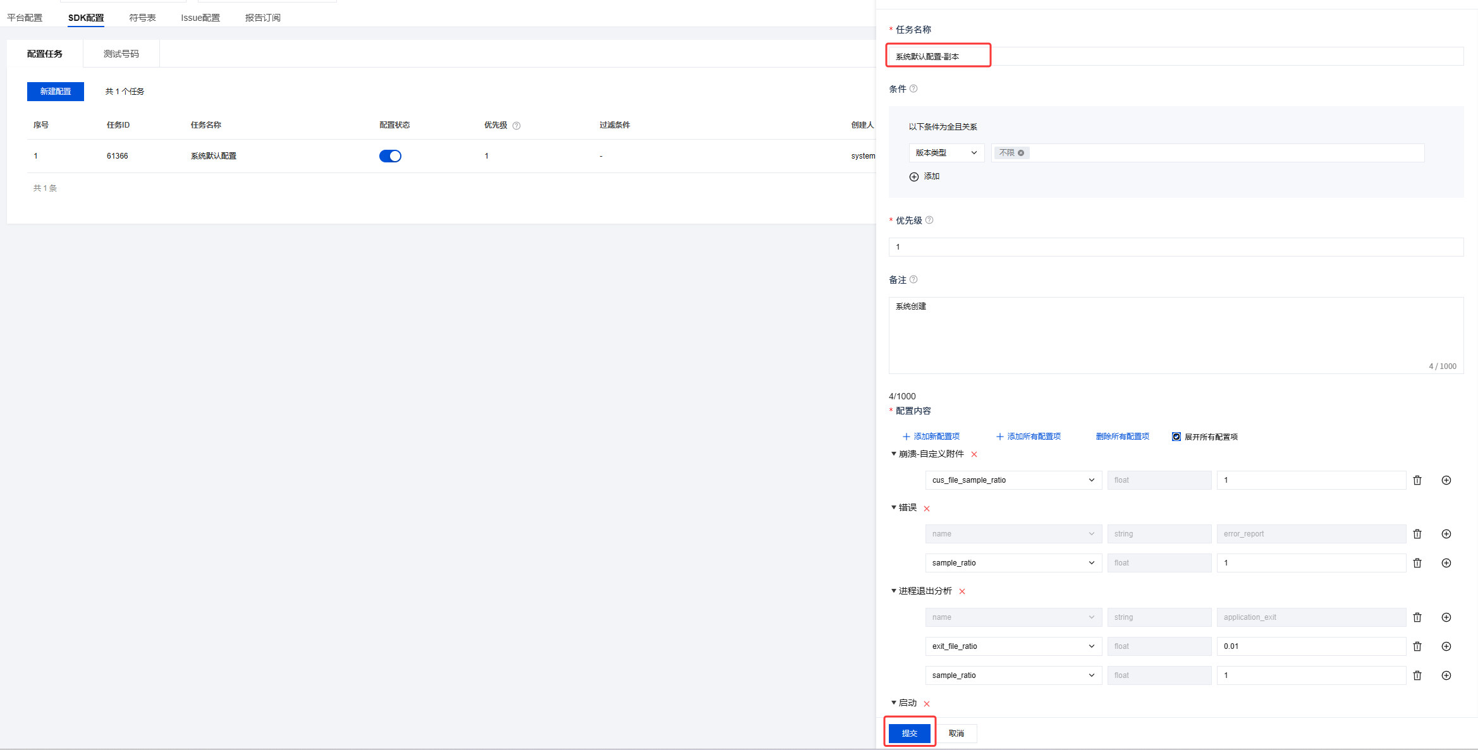Collapse the 崩溃-自定义附件 section
Image resolution: width=1478 pixels, height=750 pixels.
[894, 454]
